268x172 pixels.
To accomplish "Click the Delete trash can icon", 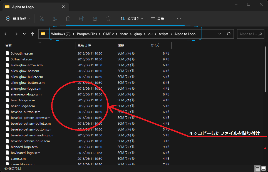I will pyautogui.click(x=108, y=19).
